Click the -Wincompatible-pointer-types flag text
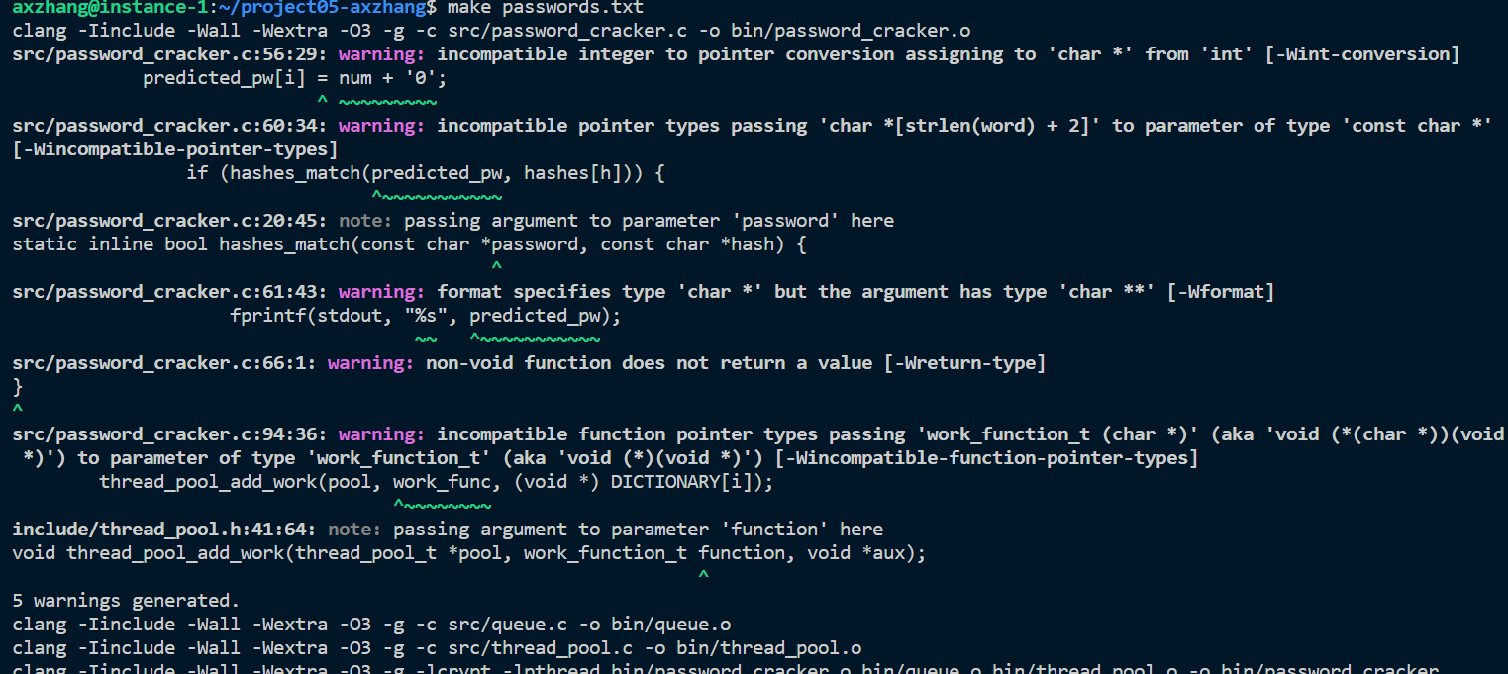 tap(175, 149)
